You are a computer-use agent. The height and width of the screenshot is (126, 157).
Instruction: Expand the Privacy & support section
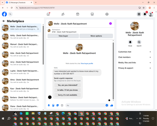pos(135,68)
